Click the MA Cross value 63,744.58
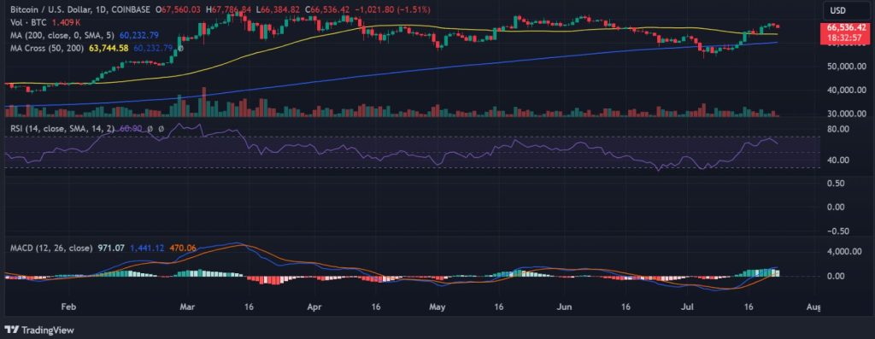 point(108,49)
